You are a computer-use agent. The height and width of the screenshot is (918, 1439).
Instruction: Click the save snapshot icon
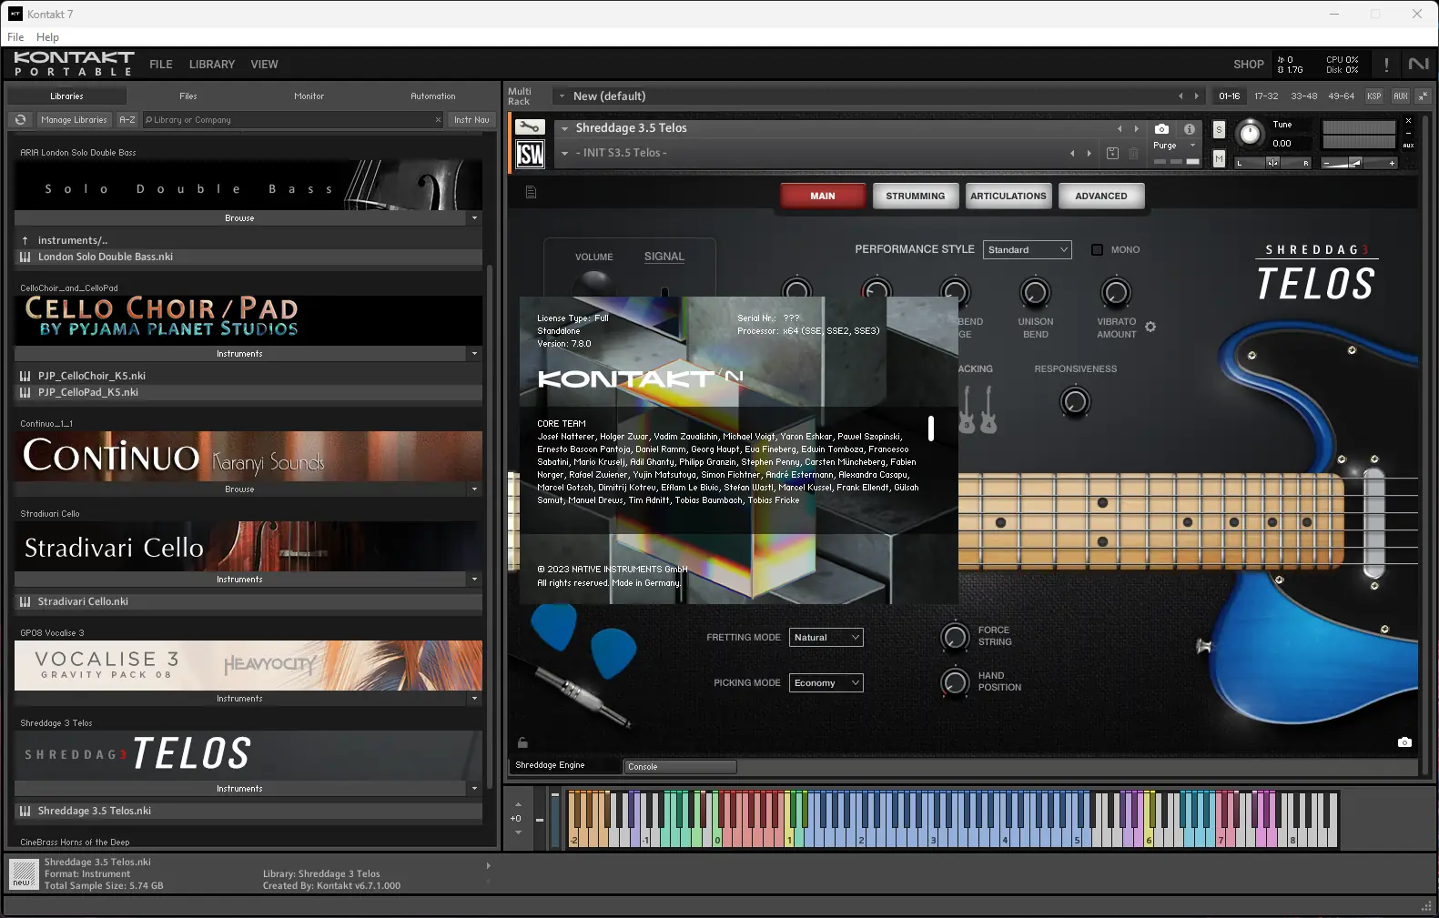point(1112,153)
